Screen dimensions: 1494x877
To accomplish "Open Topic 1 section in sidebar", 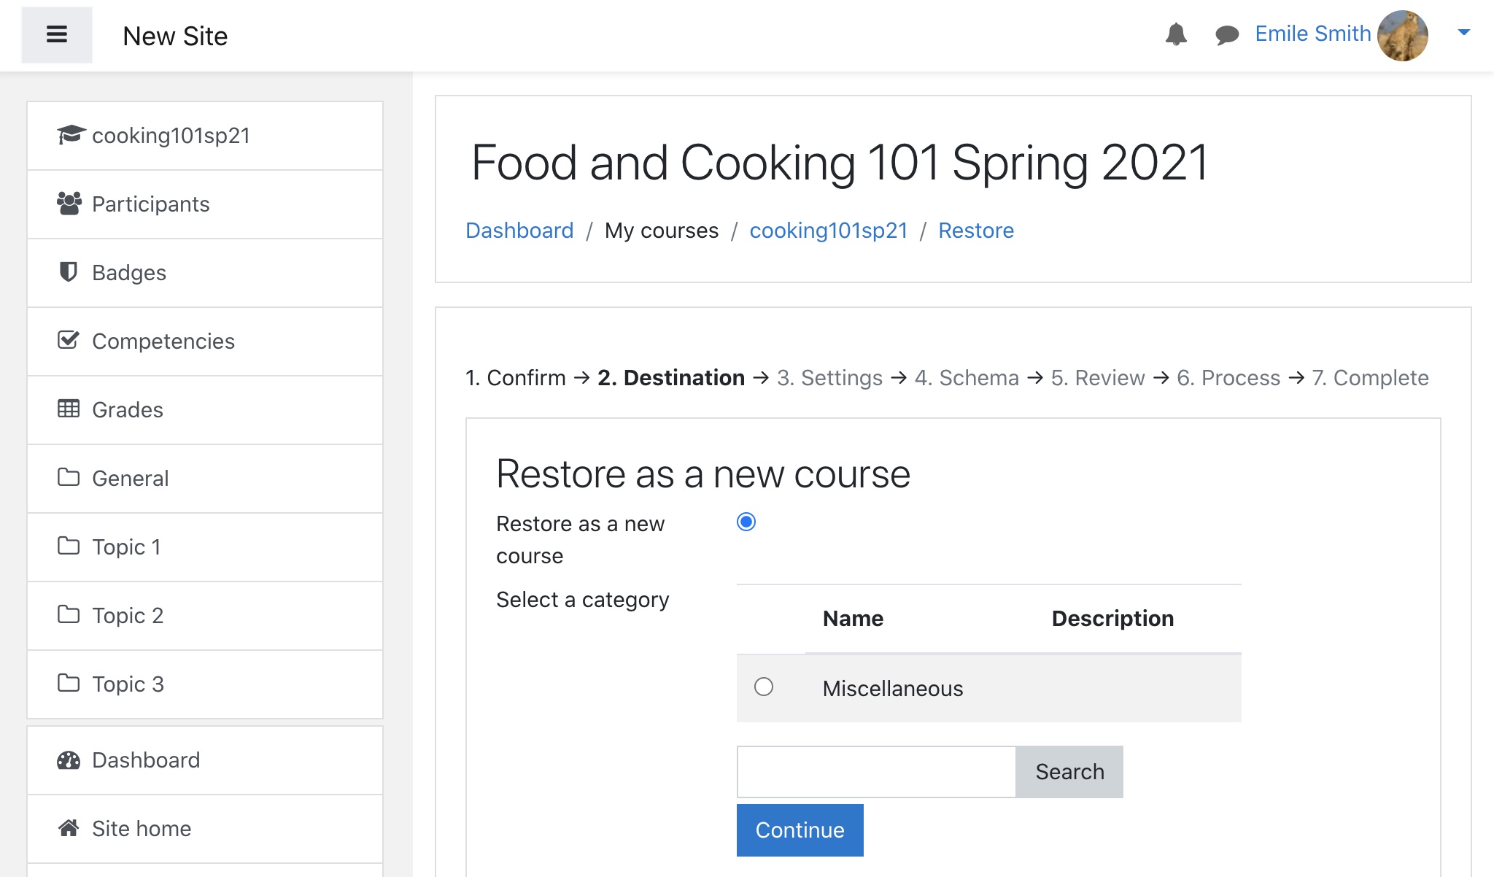I will point(126,547).
